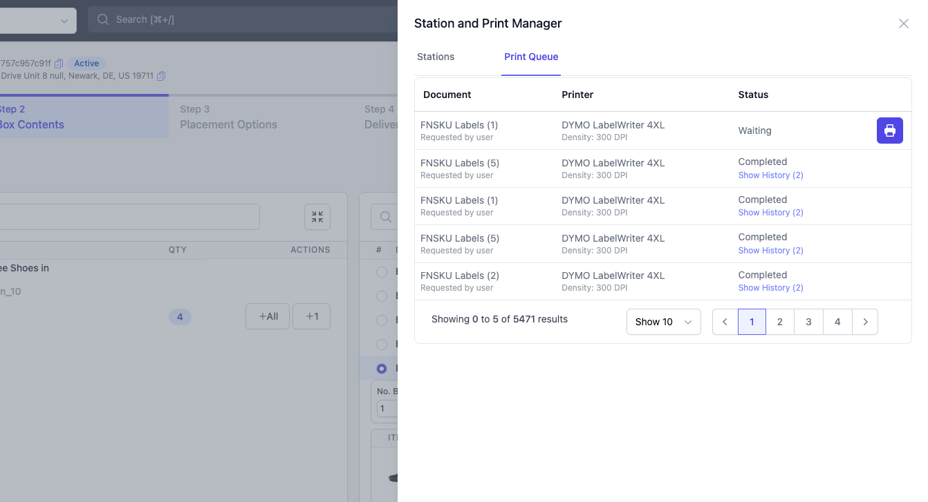Click the Station and Print Manager title

(488, 23)
